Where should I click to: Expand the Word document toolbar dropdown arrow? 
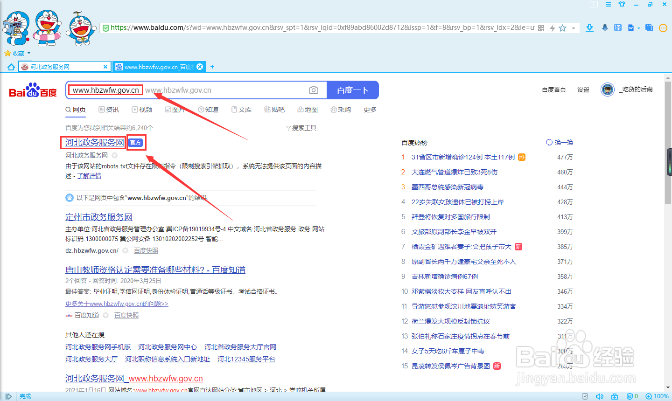pyautogui.click(x=638, y=28)
